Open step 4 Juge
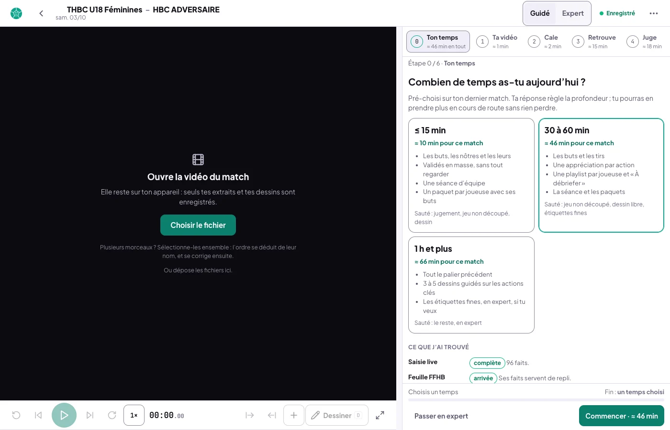 (645, 42)
